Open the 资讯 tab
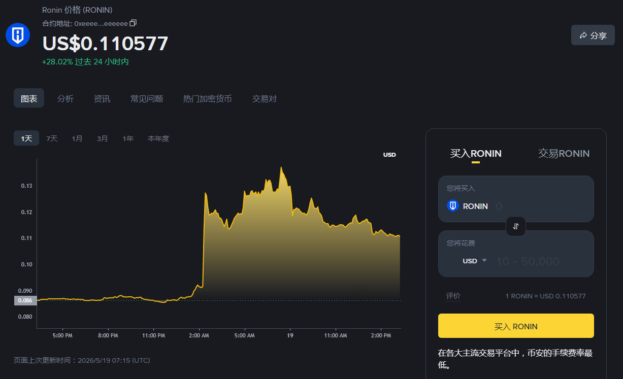 point(102,98)
